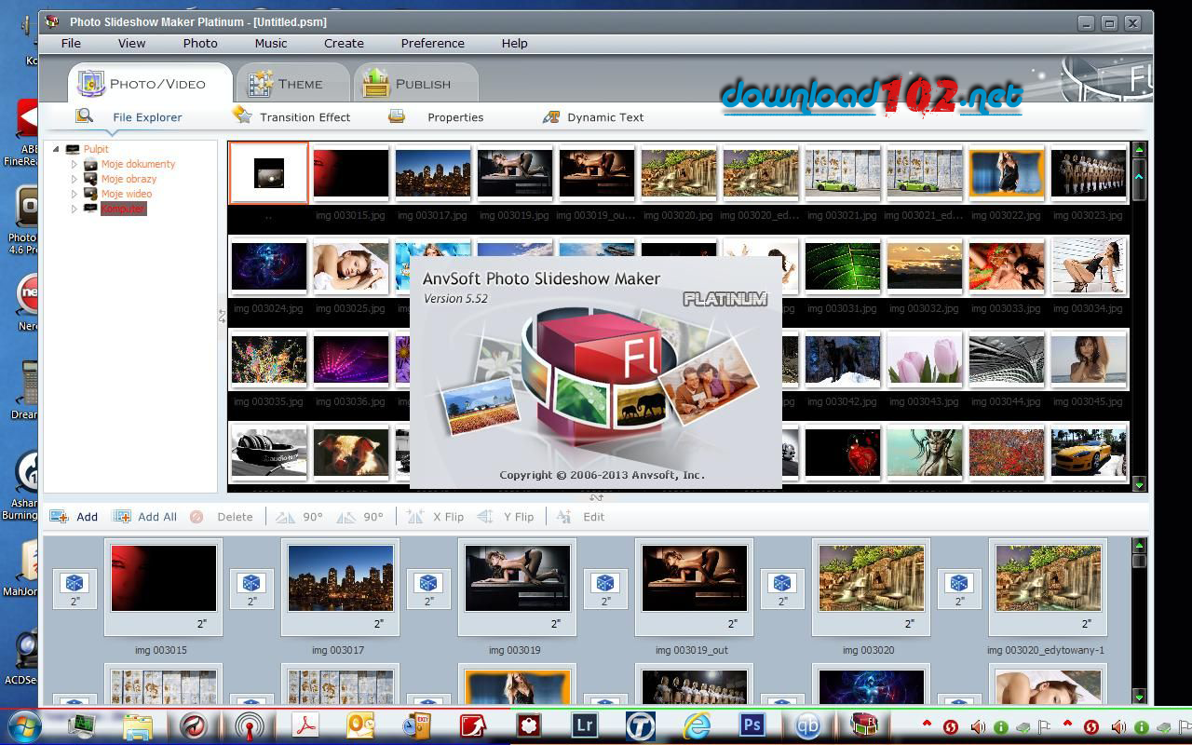The width and height of the screenshot is (1192, 745).
Task: Dismiss the AnvSoft Photo Slideshow Maker splash
Action: coord(596,373)
